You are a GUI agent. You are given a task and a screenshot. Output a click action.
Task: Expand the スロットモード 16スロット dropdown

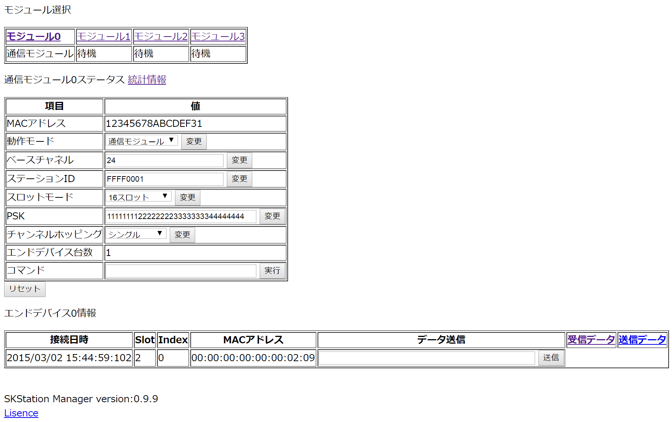point(138,197)
